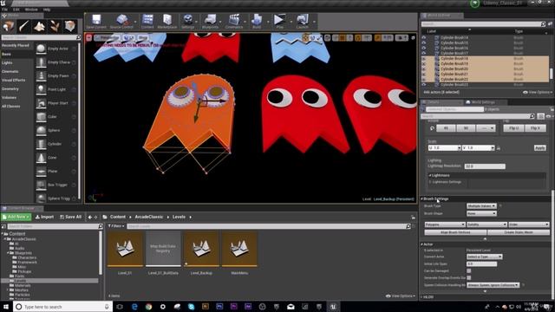Click the Align Brush Vertices button

tap(455, 232)
